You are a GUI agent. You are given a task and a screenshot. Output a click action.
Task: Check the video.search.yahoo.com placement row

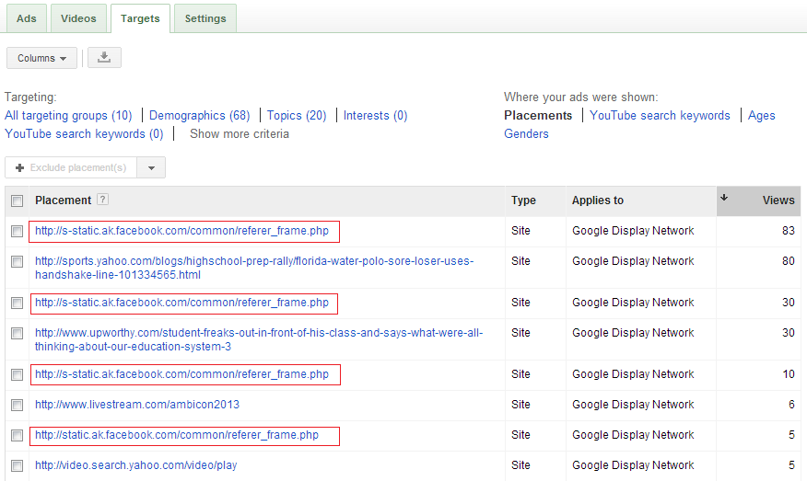[17, 465]
